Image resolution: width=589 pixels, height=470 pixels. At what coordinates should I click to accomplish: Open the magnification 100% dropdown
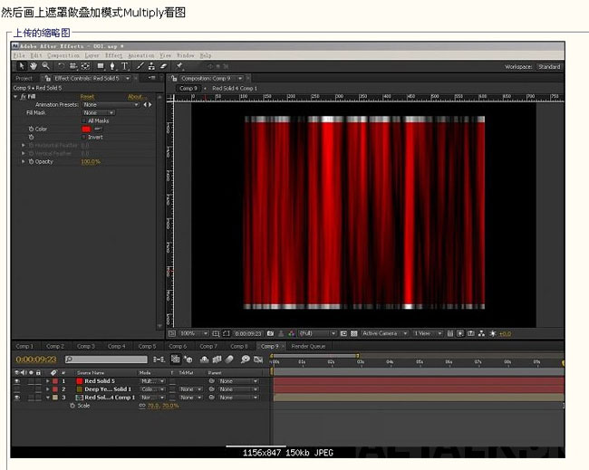[x=193, y=333]
